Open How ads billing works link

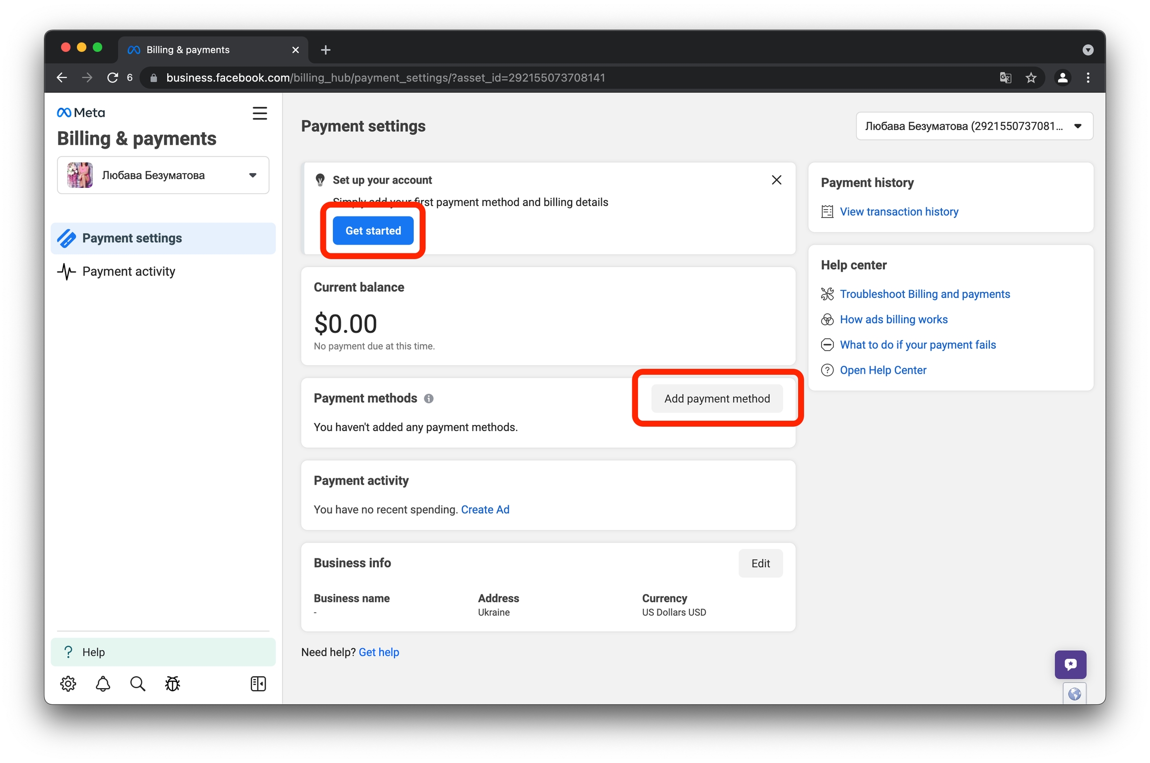tap(893, 319)
